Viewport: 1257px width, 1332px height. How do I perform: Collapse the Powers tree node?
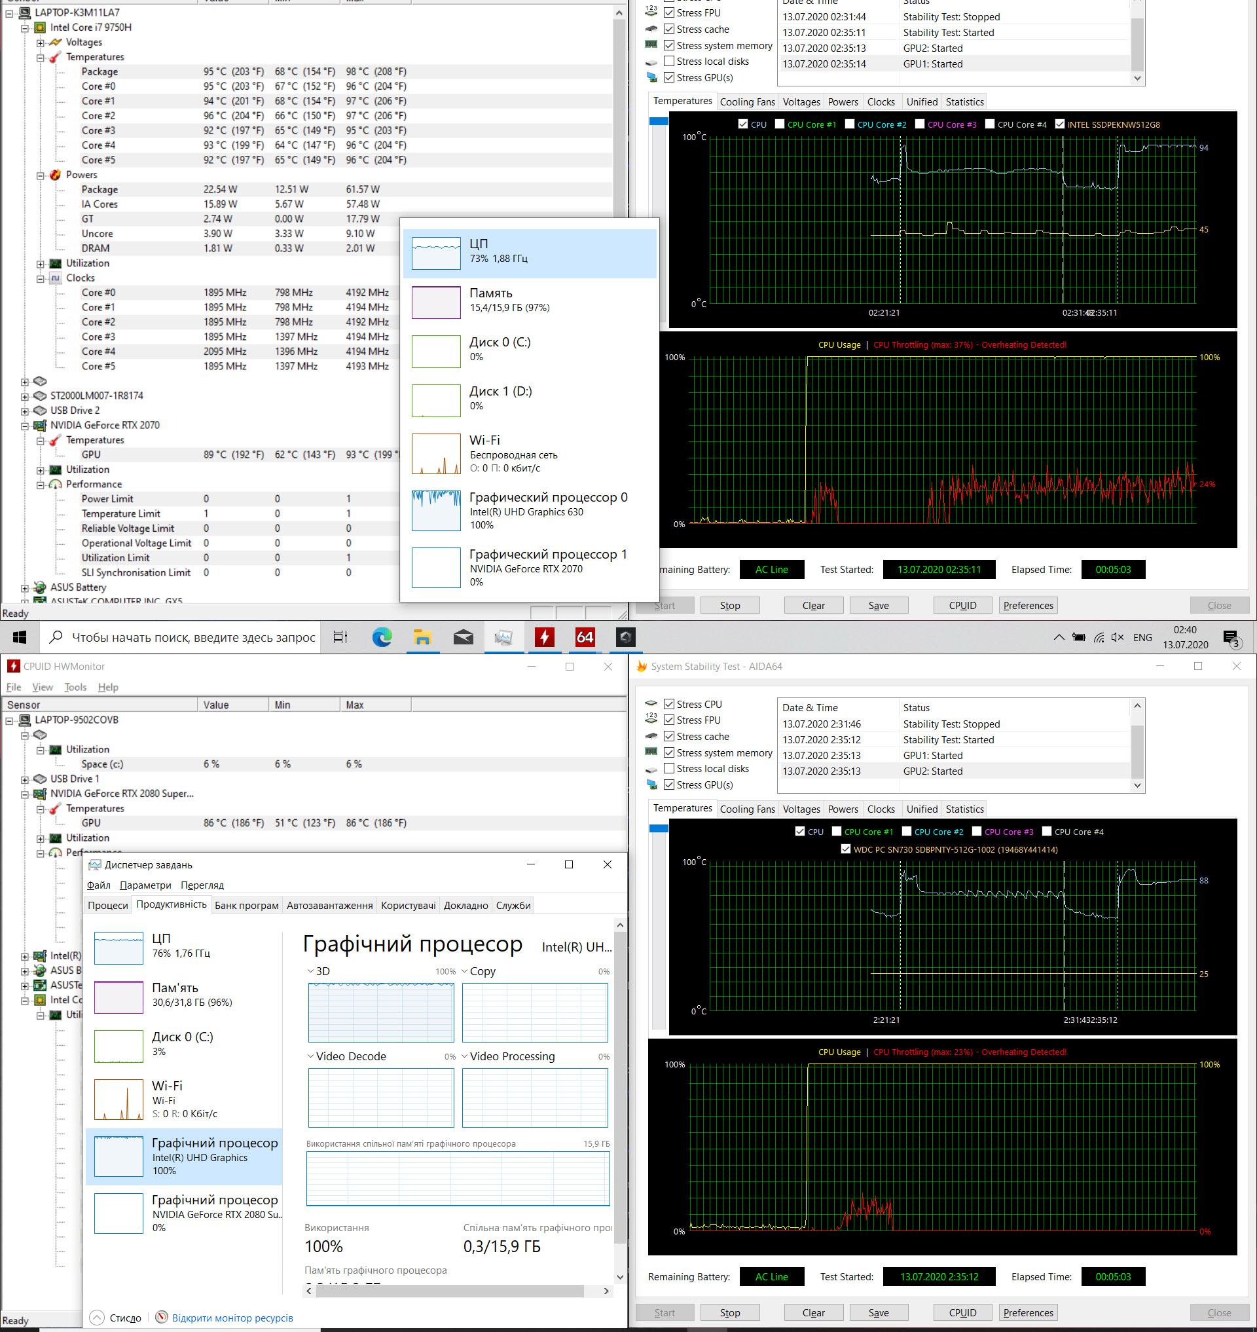point(40,176)
